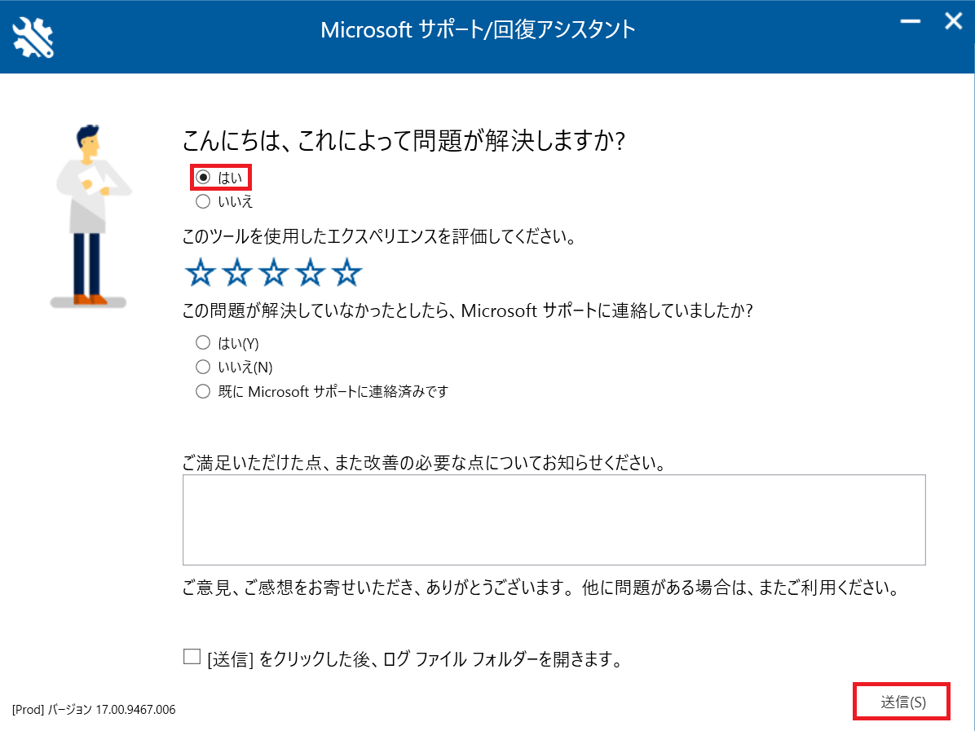Screen dimensions: 975x731
Task: Enable opening log file folder checkbox
Action: point(192,657)
